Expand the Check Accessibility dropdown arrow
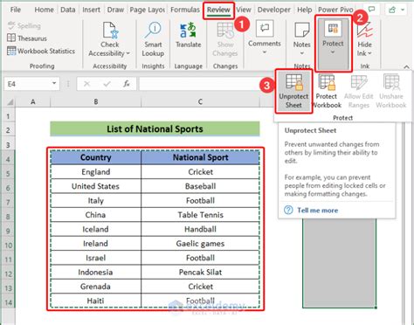This screenshot has width=414, height=325. (128, 53)
